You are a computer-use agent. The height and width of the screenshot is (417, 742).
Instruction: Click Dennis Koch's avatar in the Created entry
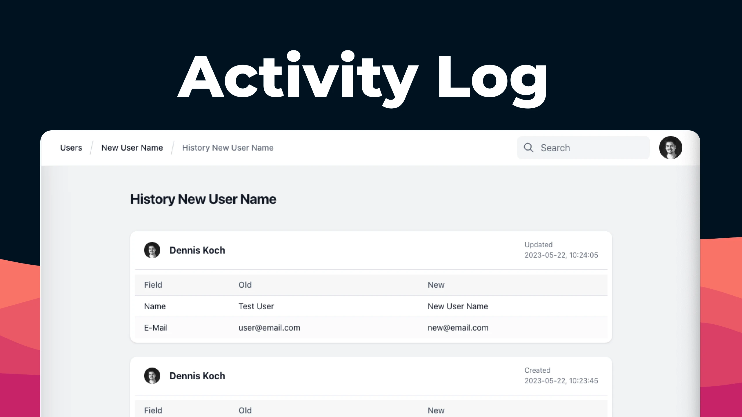pyautogui.click(x=153, y=376)
